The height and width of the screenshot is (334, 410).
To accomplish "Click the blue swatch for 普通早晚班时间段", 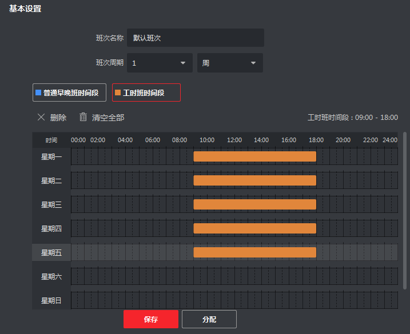I will click(38, 92).
